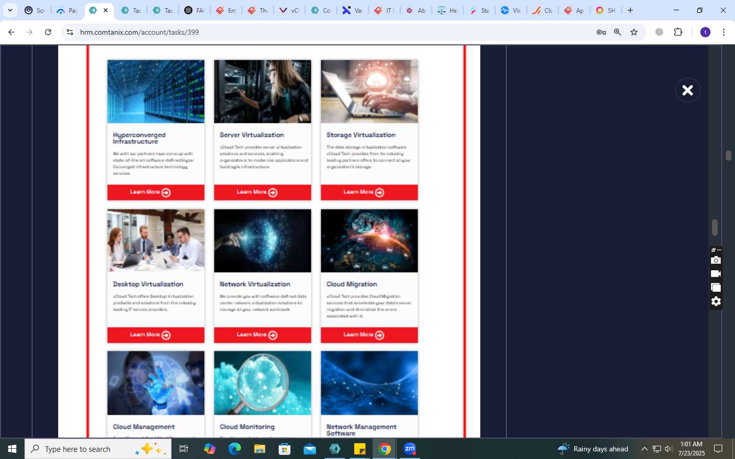Click the Hyperconverged Infrastructure server room image

(156, 91)
